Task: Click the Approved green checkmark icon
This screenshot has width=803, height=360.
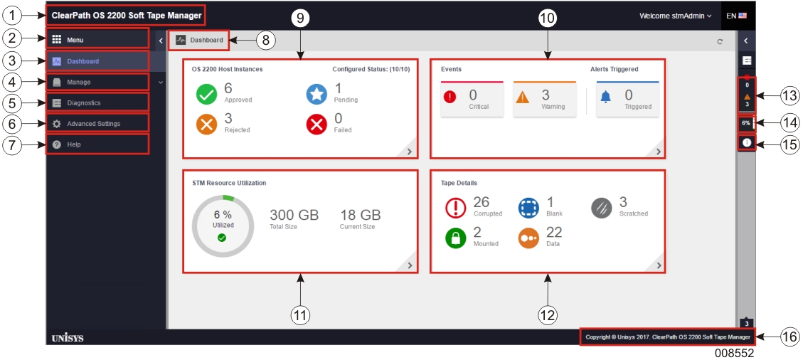Action: 206,94
